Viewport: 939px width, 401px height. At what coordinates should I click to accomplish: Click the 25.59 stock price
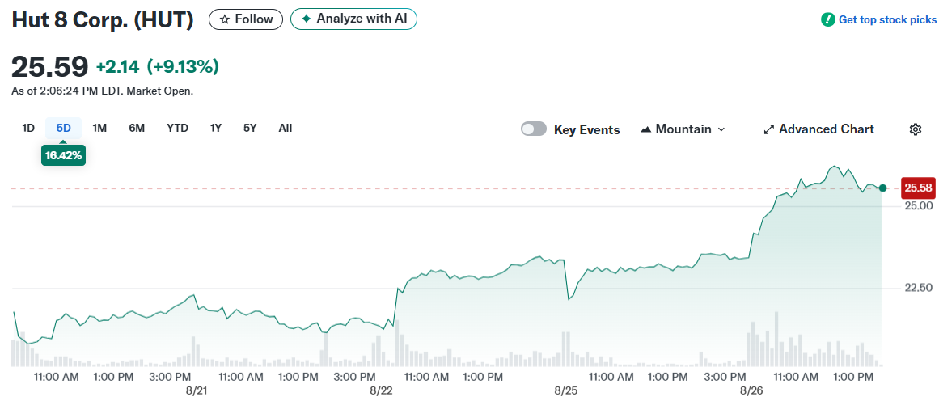[x=50, y=66]
